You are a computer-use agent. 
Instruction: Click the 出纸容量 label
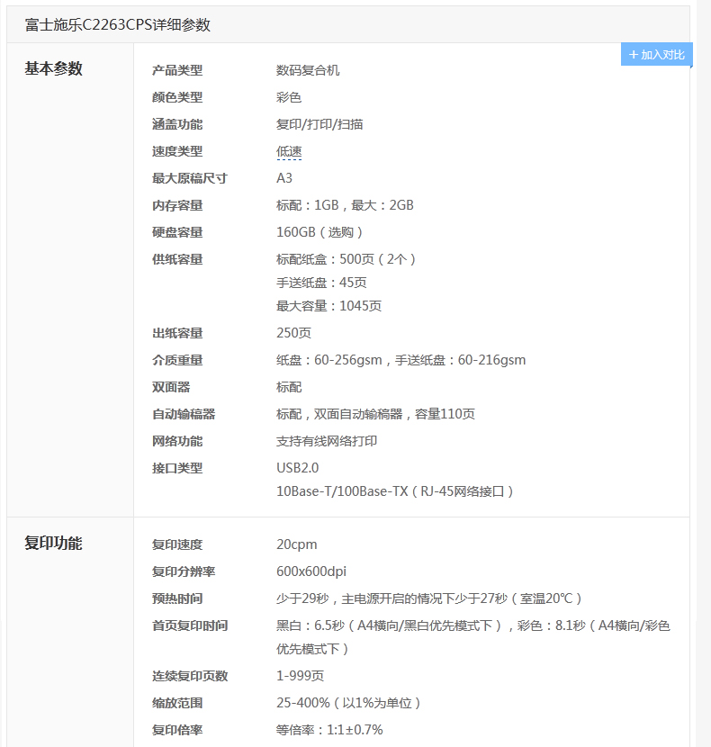[x=177, y=333]
